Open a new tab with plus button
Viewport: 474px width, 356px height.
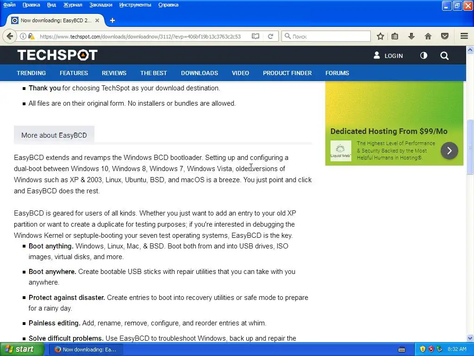pyautogui.click(x=112, y=20)
